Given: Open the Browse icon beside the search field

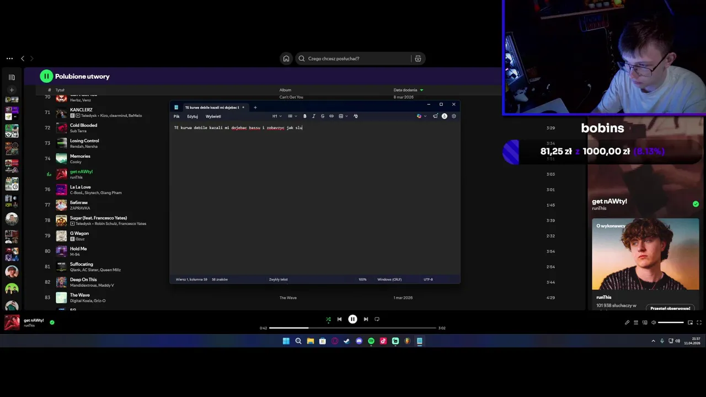Looking at the screenshot, I should point(418,58).
